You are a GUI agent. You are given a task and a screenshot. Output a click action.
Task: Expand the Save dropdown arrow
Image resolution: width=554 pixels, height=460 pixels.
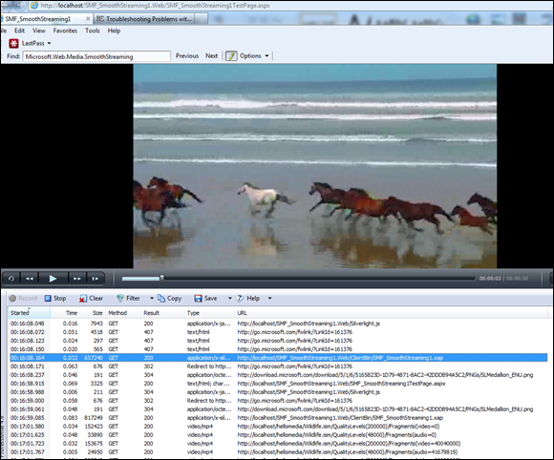pos(229,299)
